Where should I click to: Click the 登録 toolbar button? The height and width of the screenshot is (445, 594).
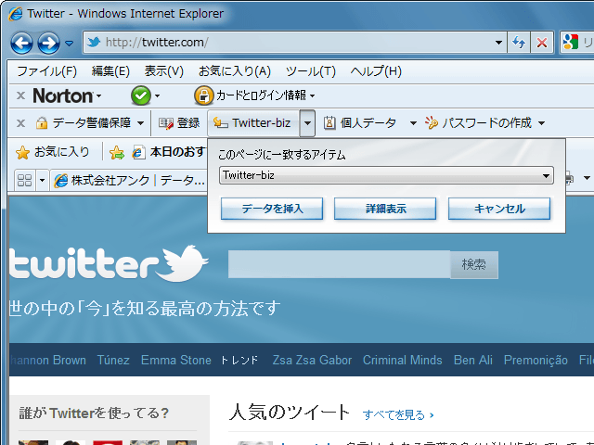tap(179, 123)
